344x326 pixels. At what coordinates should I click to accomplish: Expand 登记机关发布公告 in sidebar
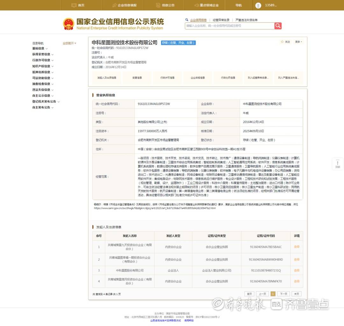(46, 101)
